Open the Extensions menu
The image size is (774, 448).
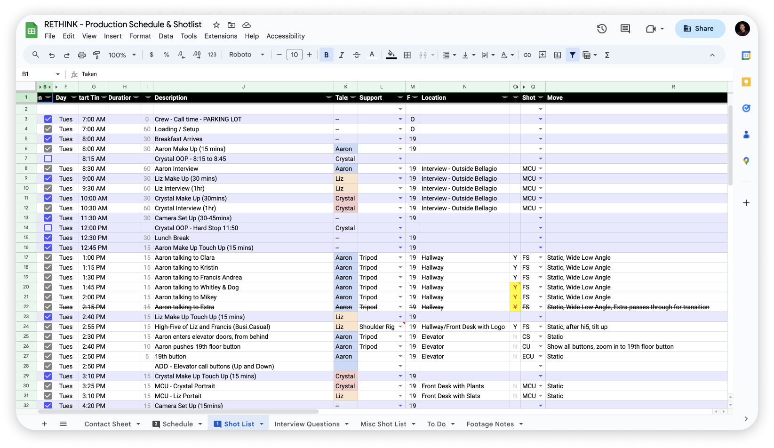[221, 36]
